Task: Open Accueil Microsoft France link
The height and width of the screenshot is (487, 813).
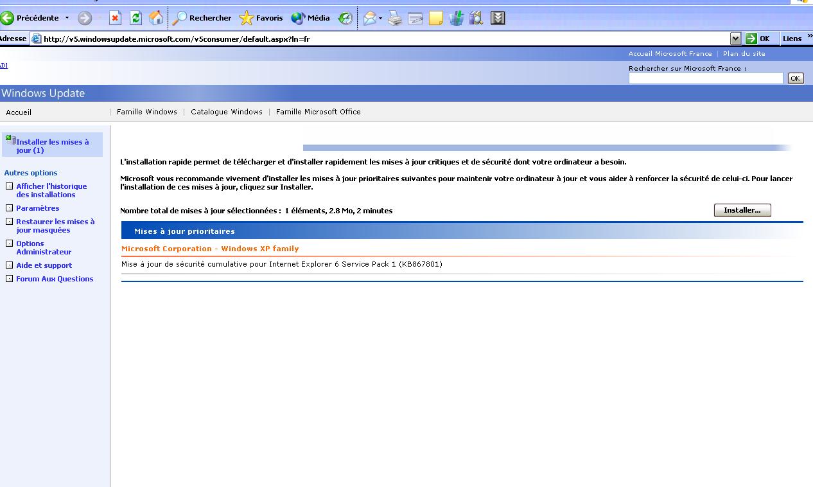Action: click(x=670, y=54)
